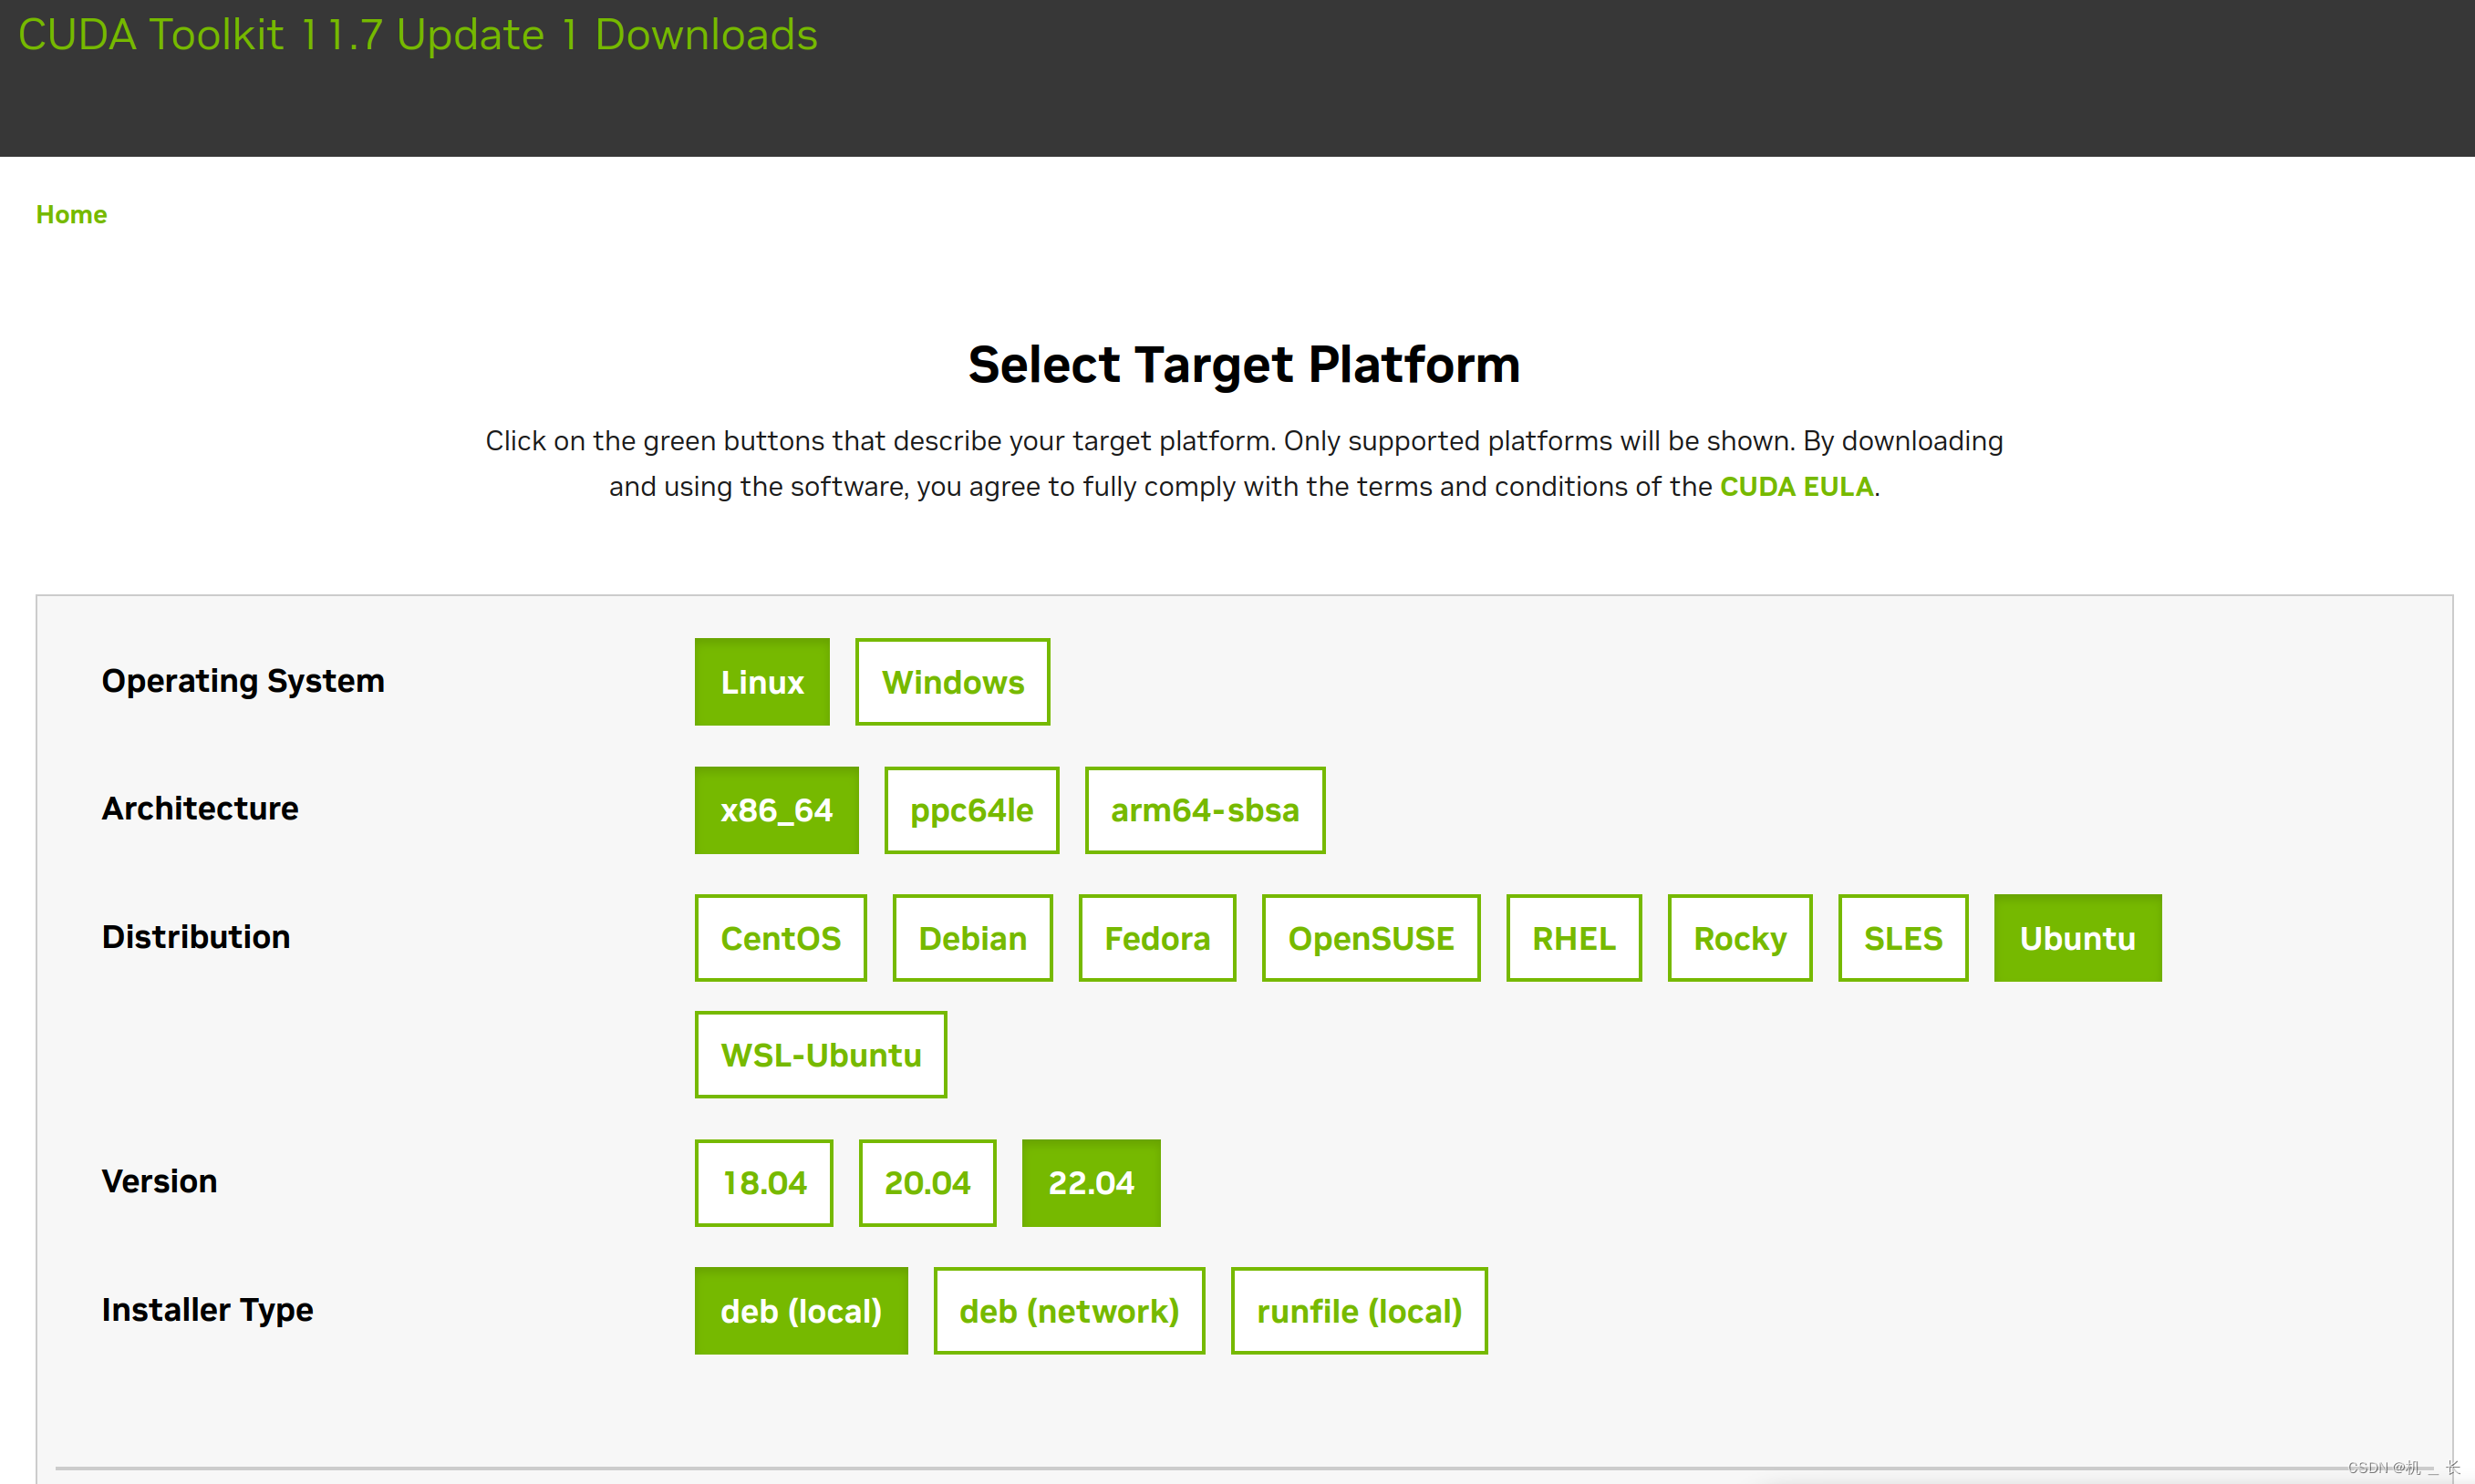Click the CUDA Toolkit 11.7 Update 1 Downloads title
Image resolution: width=2475 pixels, height=1484 pixels.
[419, 35]
